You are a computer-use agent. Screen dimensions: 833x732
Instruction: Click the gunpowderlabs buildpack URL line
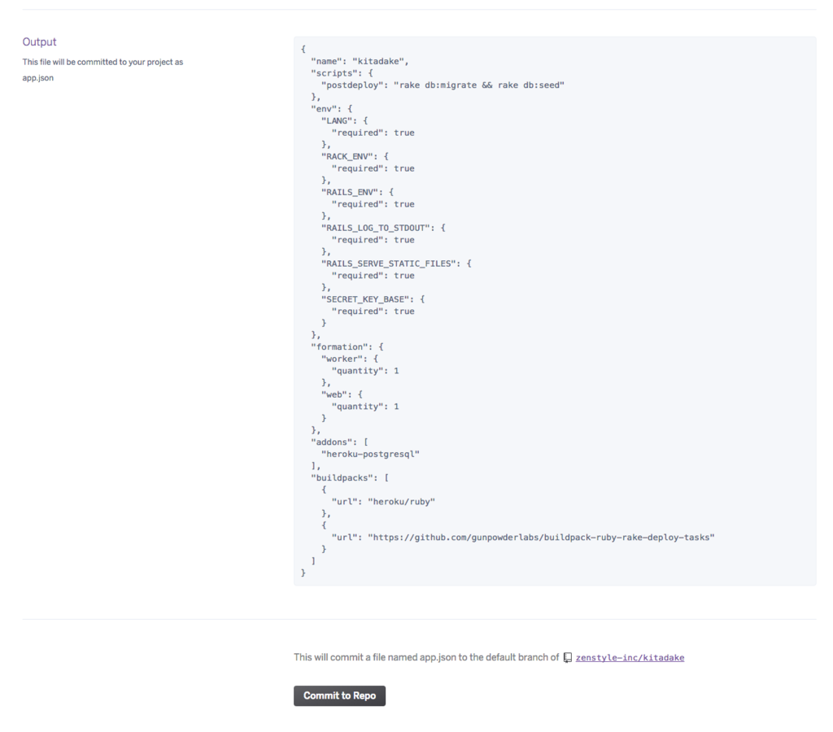coord(523,537)
